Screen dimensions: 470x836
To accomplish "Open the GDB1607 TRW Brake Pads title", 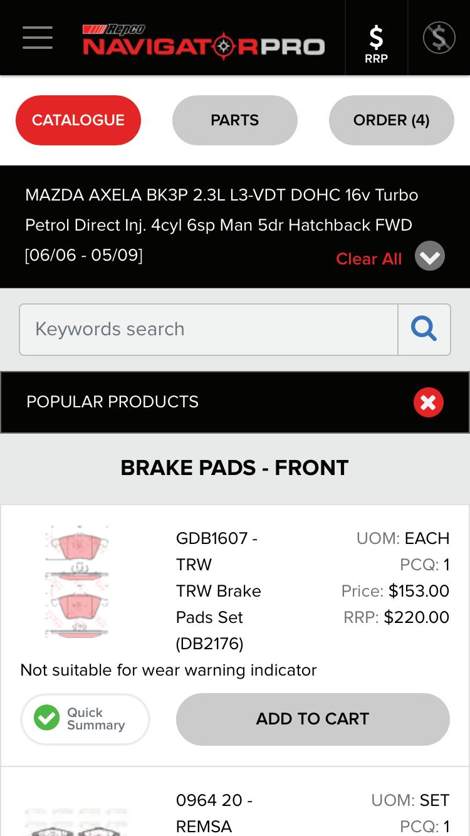I will [218, 590].
